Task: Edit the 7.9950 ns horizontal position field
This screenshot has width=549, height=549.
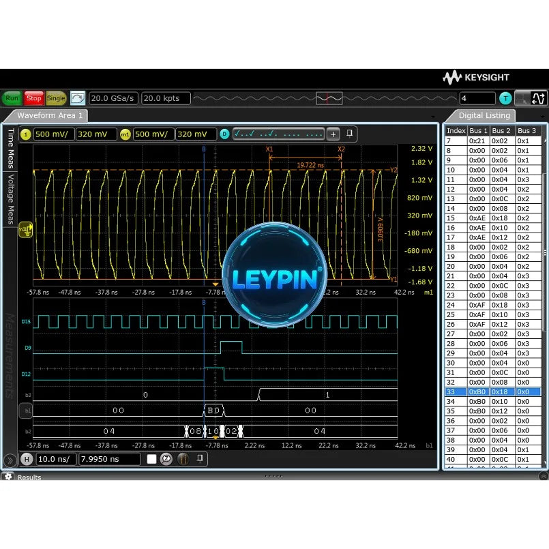Action: [110, 459]
